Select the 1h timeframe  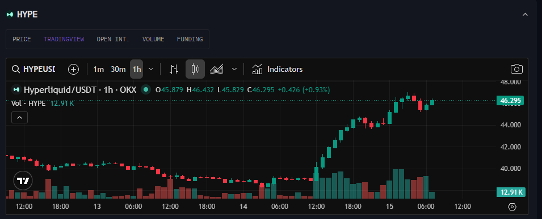click(137, 69)
